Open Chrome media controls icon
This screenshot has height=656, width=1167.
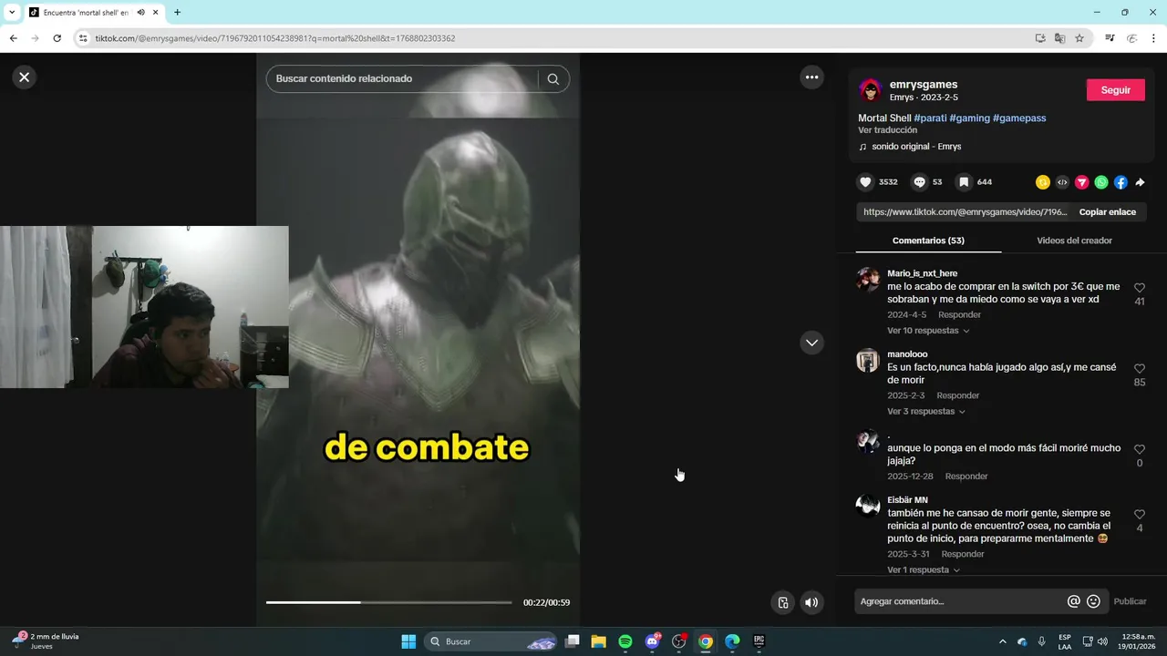(x=1110, y=38)
